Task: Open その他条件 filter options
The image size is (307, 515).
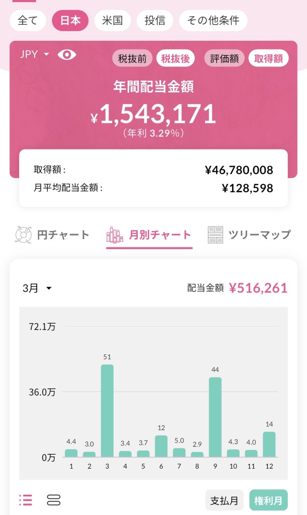Action: coord(213,21)
